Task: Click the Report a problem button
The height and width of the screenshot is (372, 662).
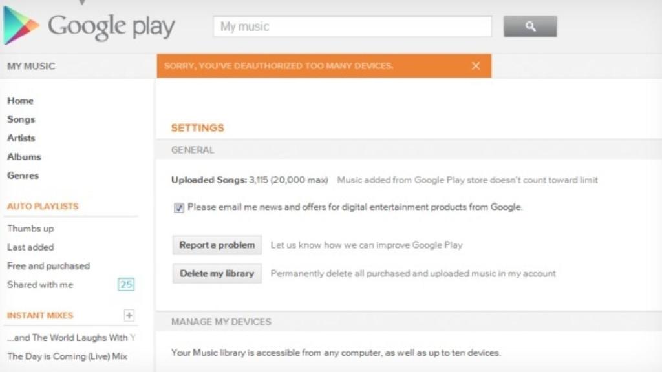Action: point(216,245)
